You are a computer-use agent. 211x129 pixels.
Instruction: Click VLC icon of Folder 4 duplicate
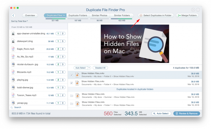pos(77,83)
